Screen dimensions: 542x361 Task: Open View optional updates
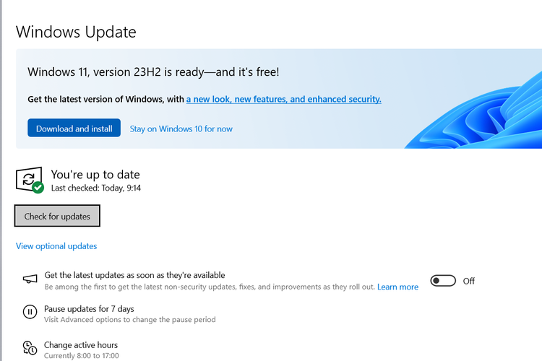[x=56, y=246]
